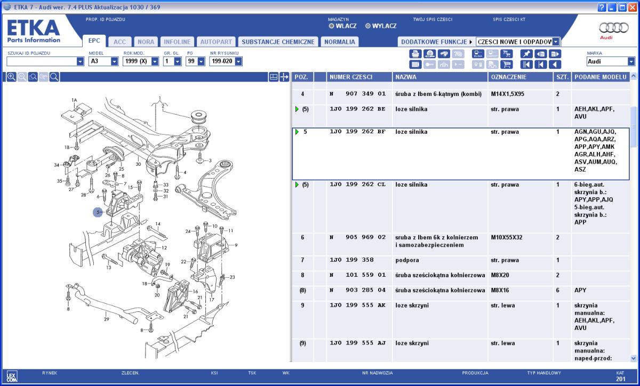640x386 pixels.
Task: Select part 1J0 199 555 AK
Action: point(357,305)
